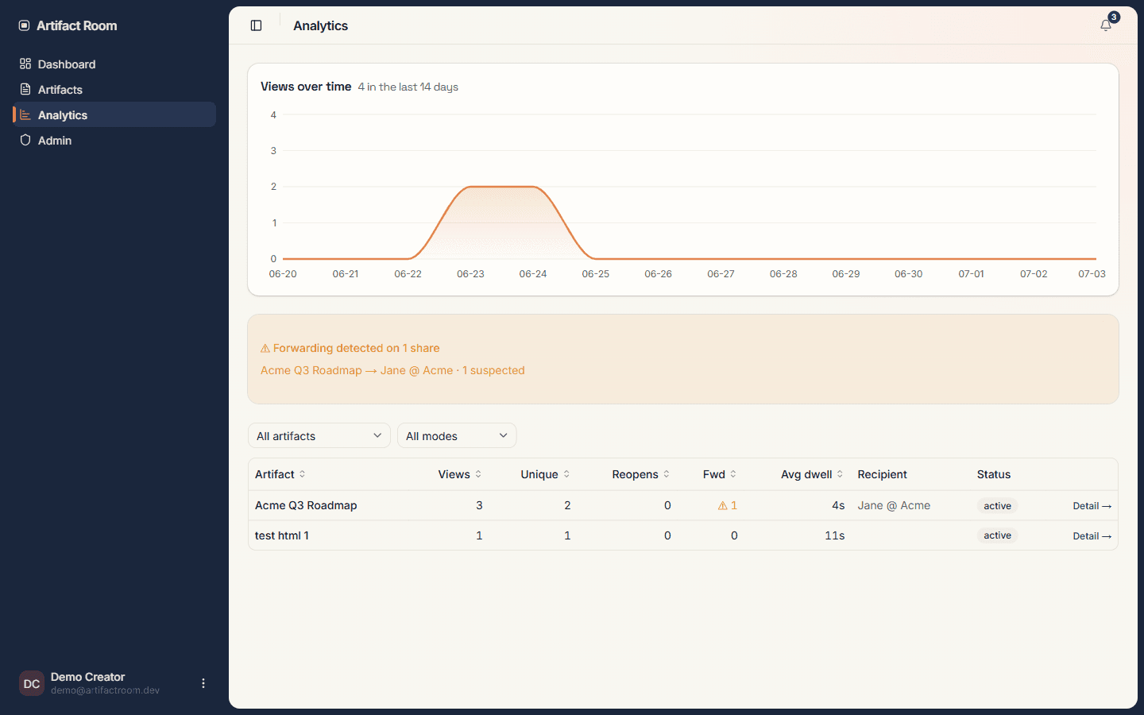The image size is (1144, 715).
Task: Click the forwarding warning triangle in banner
Action: coord(265,348)
